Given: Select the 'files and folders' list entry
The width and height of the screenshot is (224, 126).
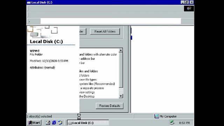Looking at the screenshot, I should (x=89, y=71).
